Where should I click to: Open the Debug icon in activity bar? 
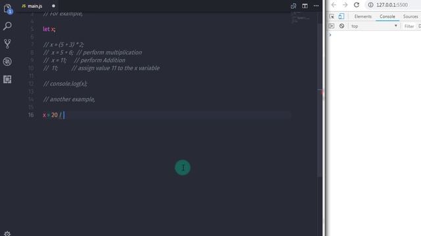[7, 62]
